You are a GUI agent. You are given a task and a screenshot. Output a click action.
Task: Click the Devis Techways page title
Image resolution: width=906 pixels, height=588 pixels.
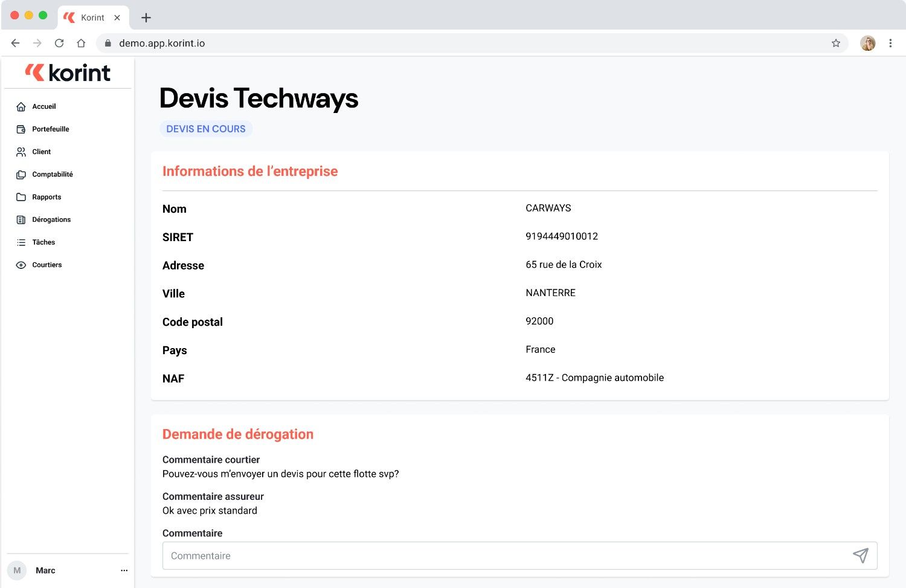[259, 99]
